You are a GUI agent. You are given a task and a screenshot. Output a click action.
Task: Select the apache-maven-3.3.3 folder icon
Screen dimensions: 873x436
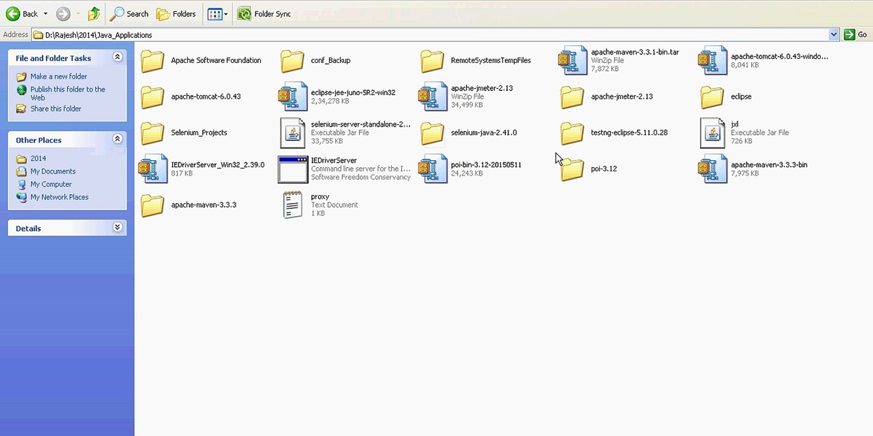152,205
